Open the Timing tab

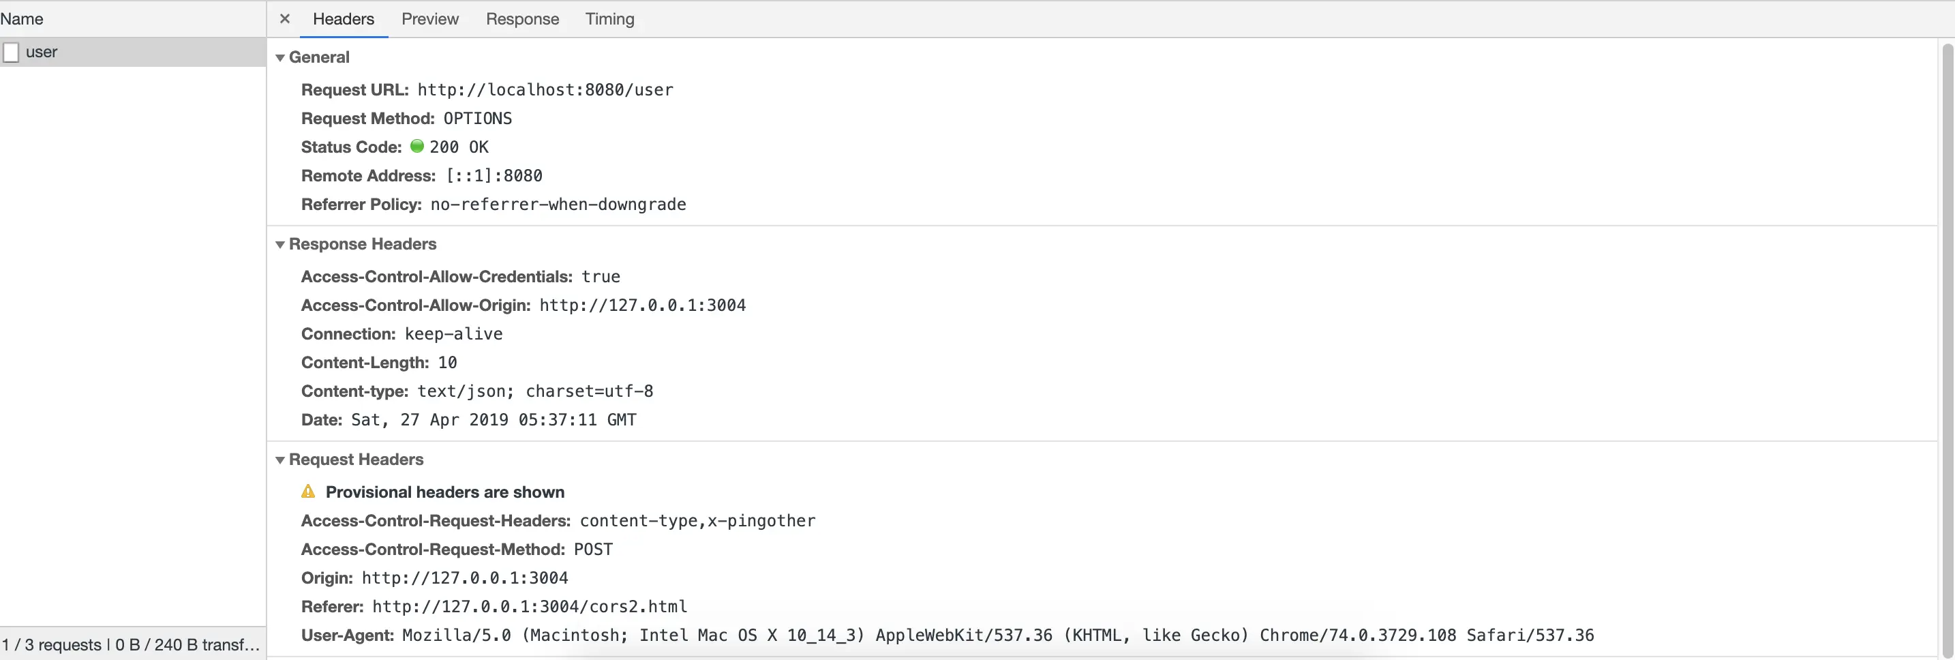click(x=609, y=19)
